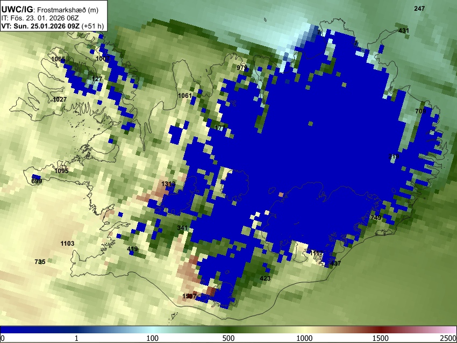The height and width of the screenshot is (343, 457).
Task: Click the '1103' value label
Action: pos(67,244)
